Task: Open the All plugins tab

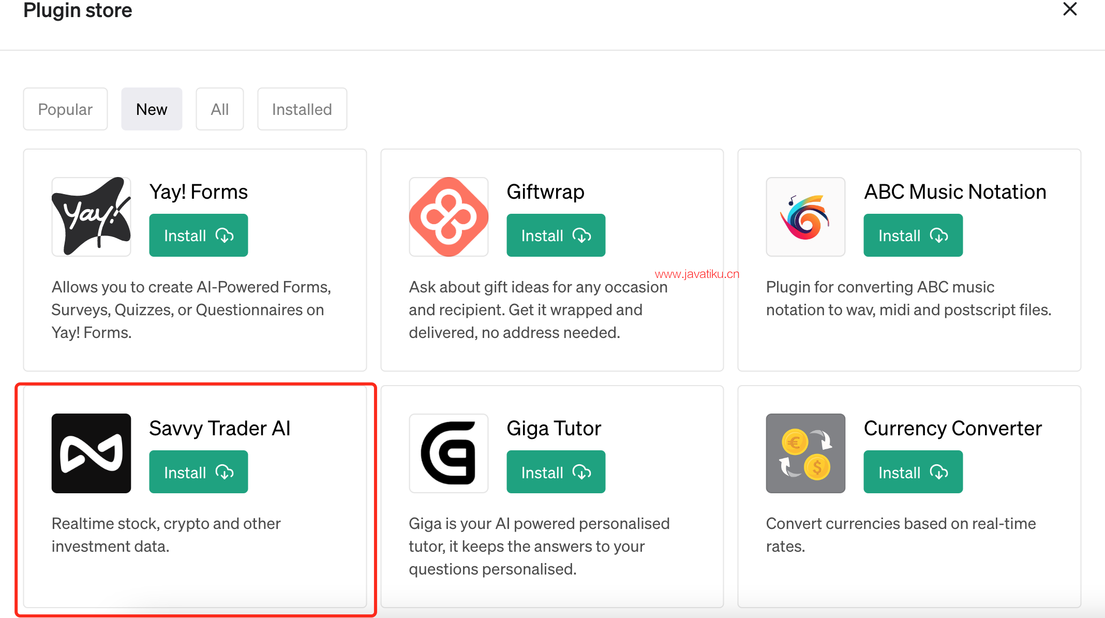Action: [x=220, y=109]
